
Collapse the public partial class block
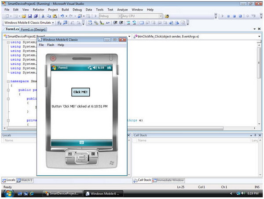tap(8, 90)
